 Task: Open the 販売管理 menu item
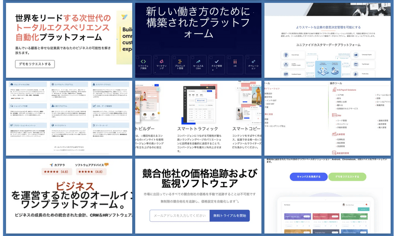[x=382, y=124]
